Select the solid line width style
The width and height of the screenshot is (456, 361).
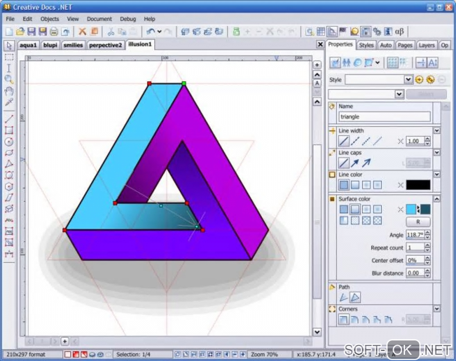(x=343, y=141)
